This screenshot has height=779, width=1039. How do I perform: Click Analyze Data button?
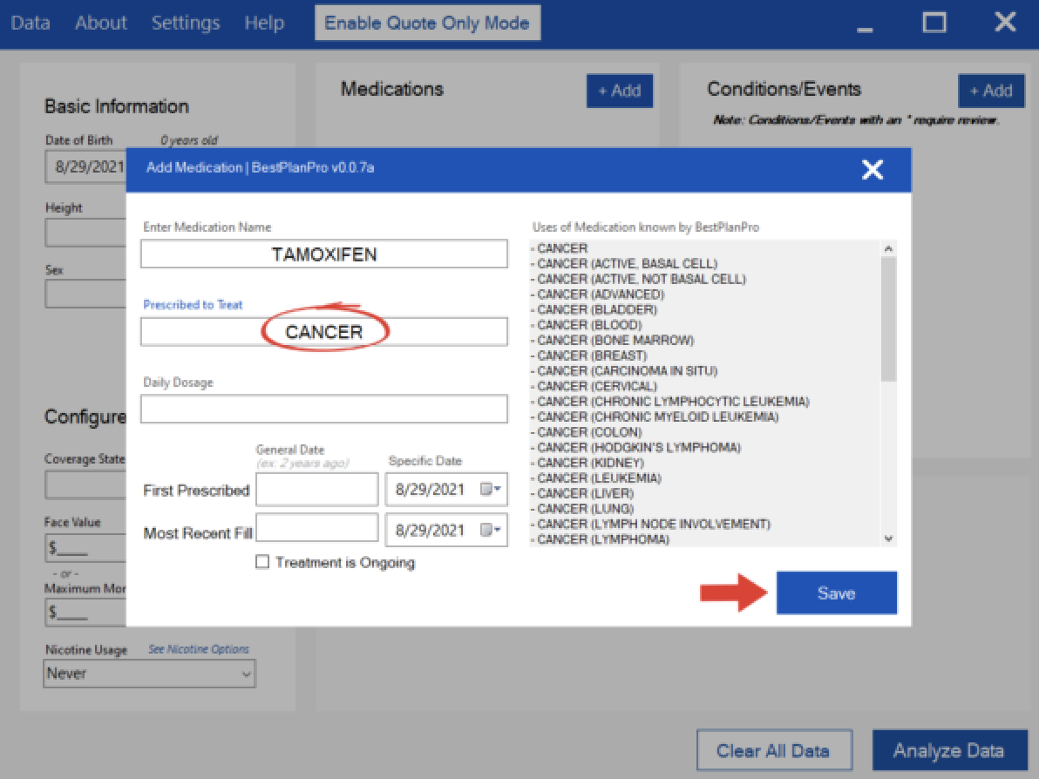point(949,750)
